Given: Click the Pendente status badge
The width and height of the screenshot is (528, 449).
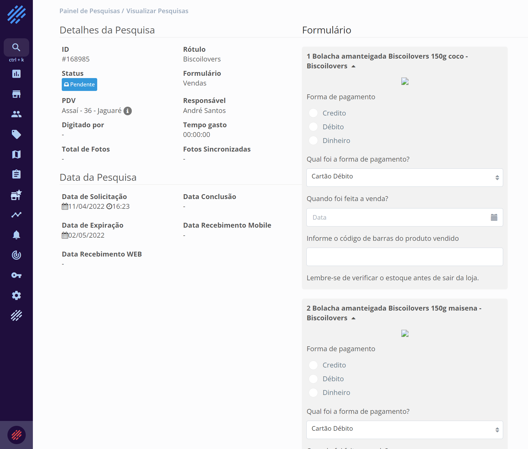Looking at the screenshot, I should coord(79,84).
